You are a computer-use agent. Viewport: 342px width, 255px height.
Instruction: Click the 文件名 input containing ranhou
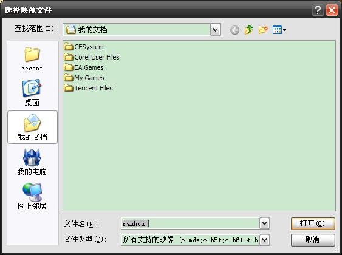click(x=190, y=223)
